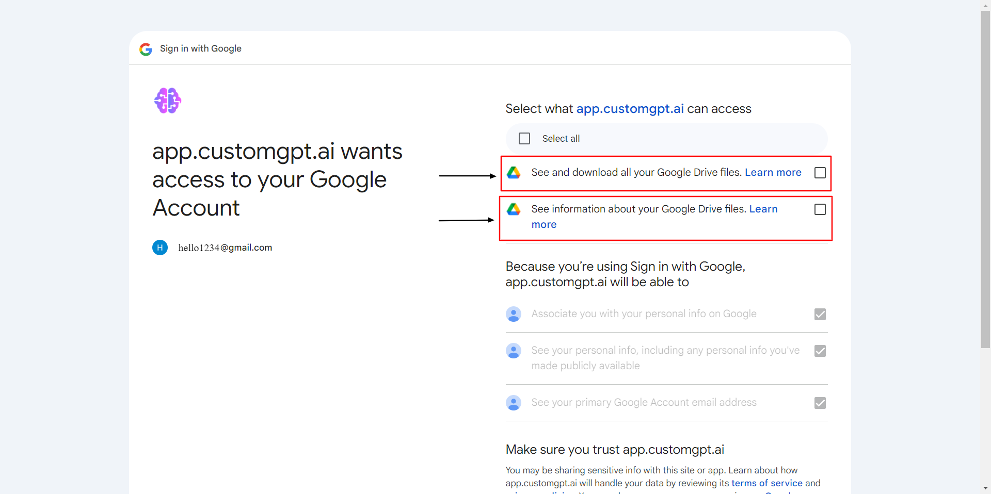Screen dimensions: 991x494
Task: Click Drive icon beside 'See information about' permission
Action: 514,209
